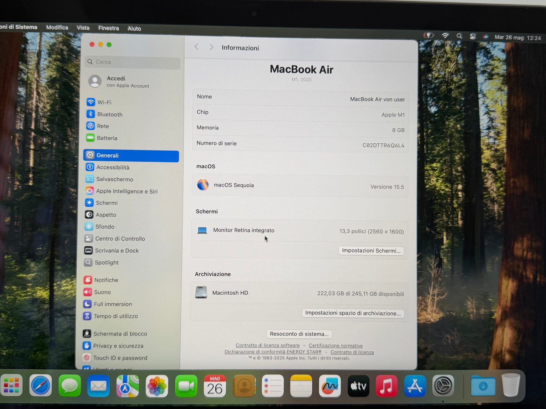Screen dimensions: 546x409
Task: Open Contratto di licenza software link
Action: (x=268, y=345)
